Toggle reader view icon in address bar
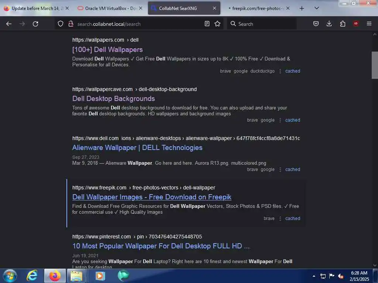Image resolution: width=378 pixels, height=283 pixels. pyautogui.click(x=207, y=24)
